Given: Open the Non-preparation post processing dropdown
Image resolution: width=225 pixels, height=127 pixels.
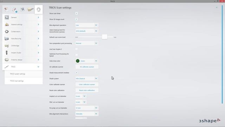Looking at the screenshot, I should coord(87,43).
